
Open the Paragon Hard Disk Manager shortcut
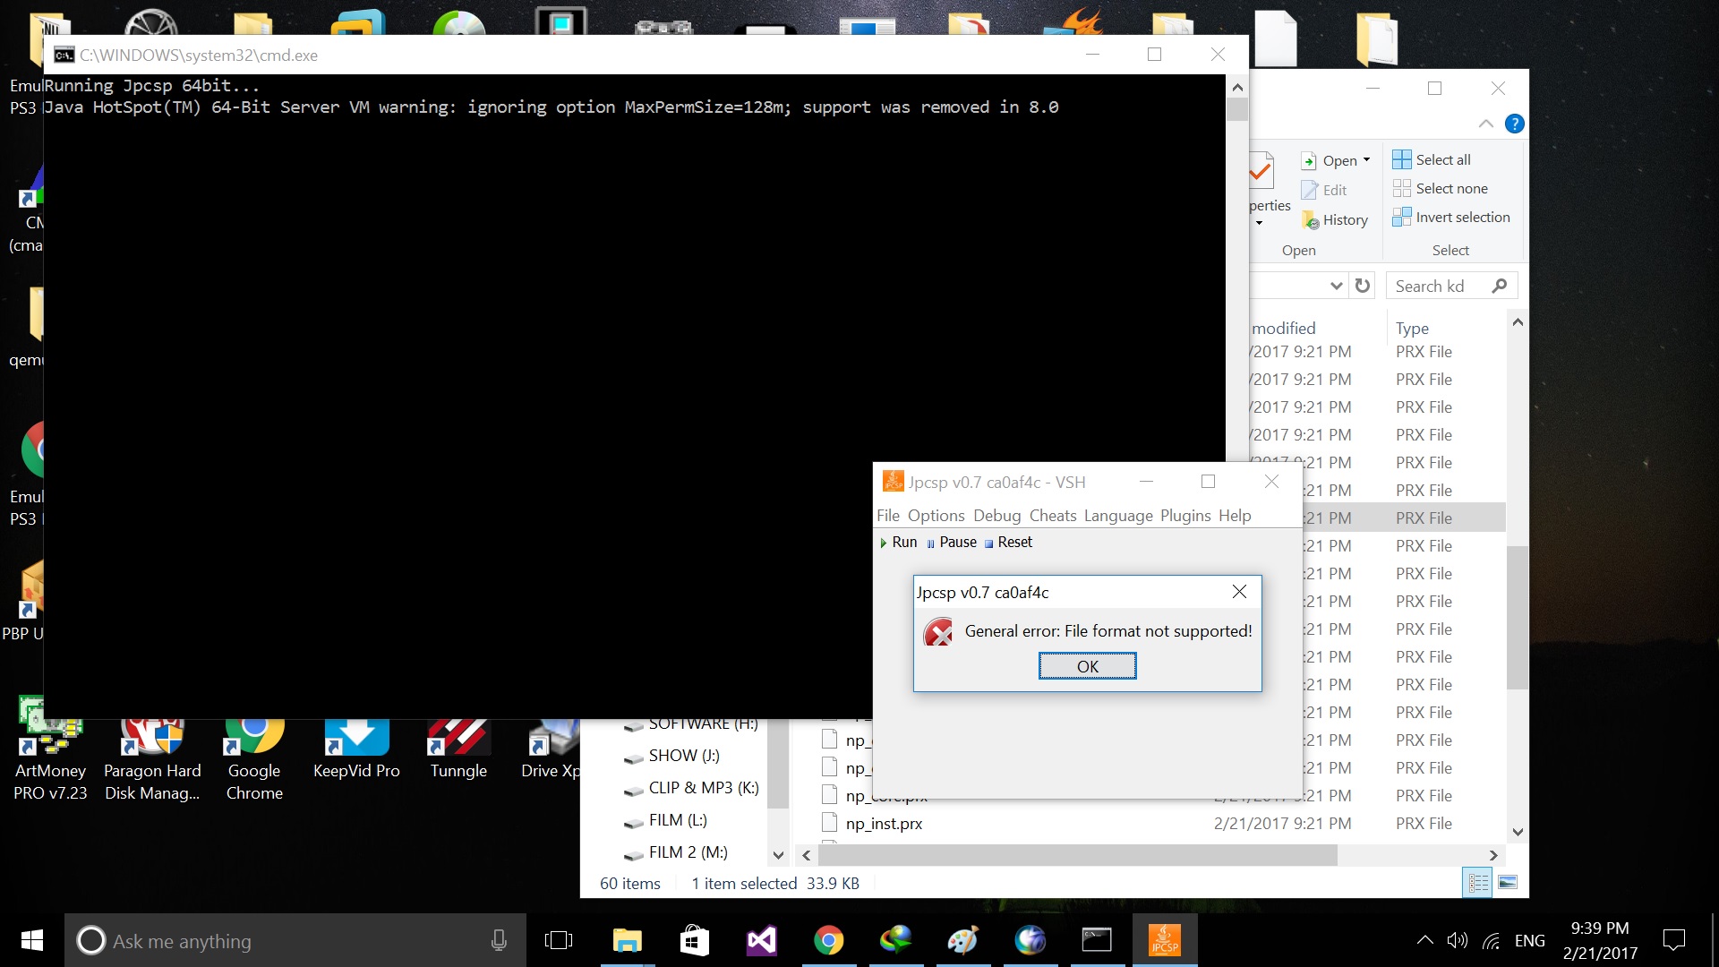[x=152, y=759]
